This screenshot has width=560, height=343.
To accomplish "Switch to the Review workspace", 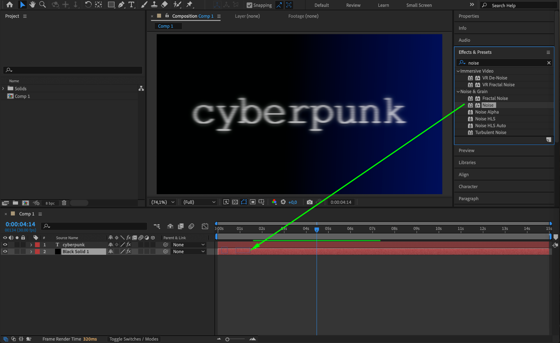I will coord(353,5).
